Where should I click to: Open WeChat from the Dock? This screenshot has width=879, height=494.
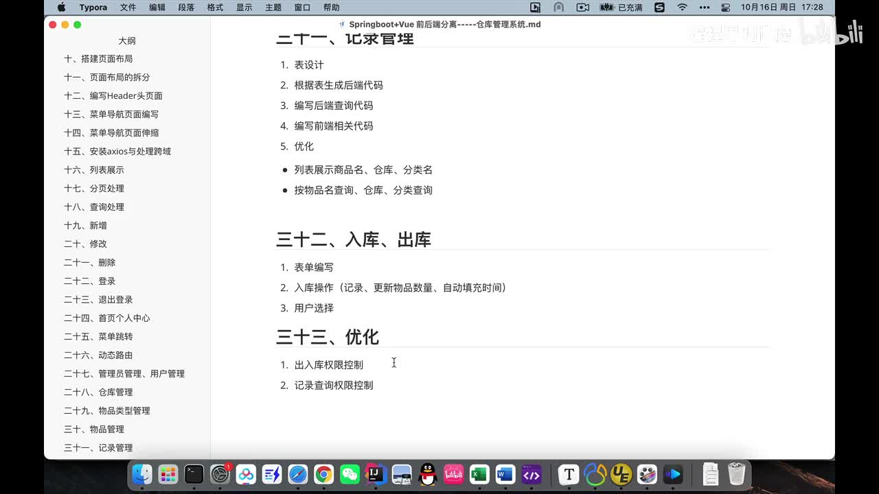pos(350,474)
